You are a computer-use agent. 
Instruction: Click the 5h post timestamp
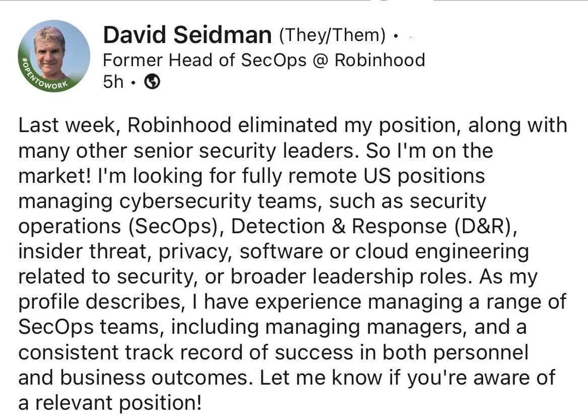[113, 83]
